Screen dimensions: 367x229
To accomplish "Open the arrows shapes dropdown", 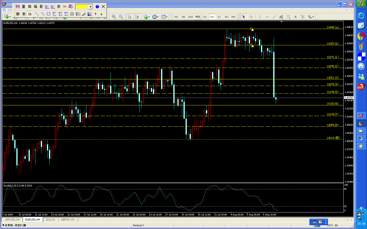I will (311, 17).
